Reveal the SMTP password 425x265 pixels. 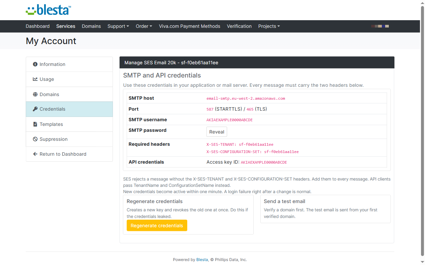point(217,132)
